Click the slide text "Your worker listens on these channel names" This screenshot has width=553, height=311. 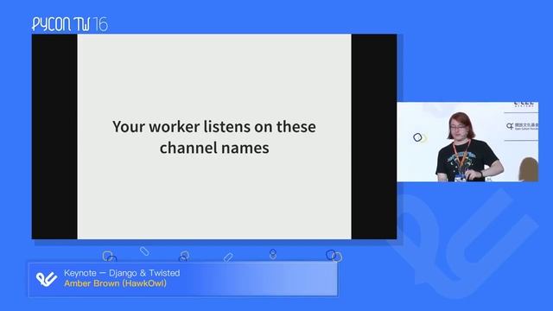pyautogui.click(x=214, y=137)
